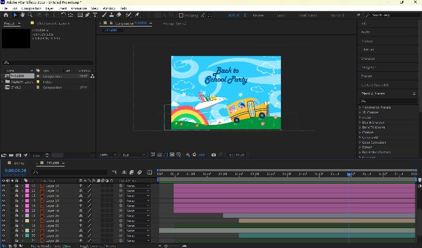This screenshot has height=248, width=422.
Task: Select the Roto Brush tool
Action: tap(128, 15)
